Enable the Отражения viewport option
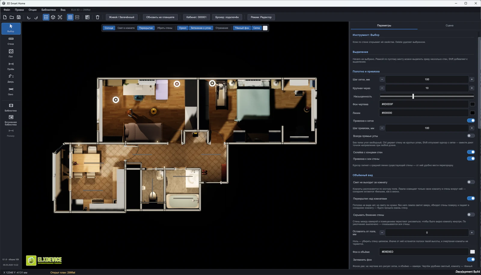 [222, 28]
